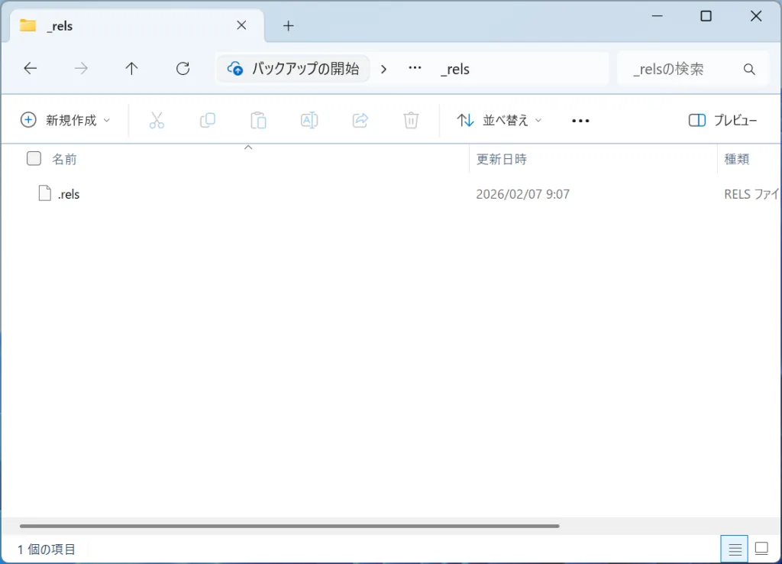The height and width of the screenshot is (564, 782).
Task: Click the Paste clipboard icon
Action: (x=258, y=120)
